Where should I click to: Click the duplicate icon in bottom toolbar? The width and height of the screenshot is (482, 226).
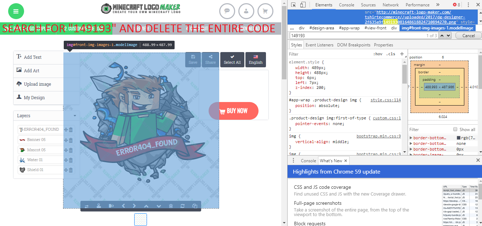pos(195,206)
